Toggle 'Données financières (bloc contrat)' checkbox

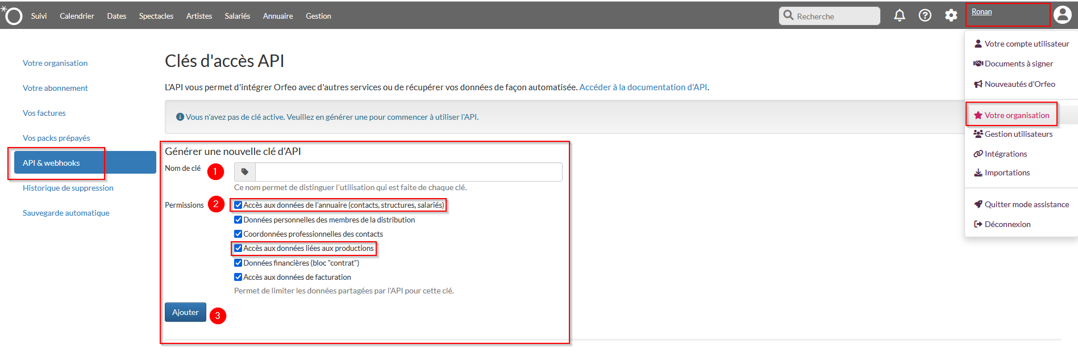[x=238, y=263]
